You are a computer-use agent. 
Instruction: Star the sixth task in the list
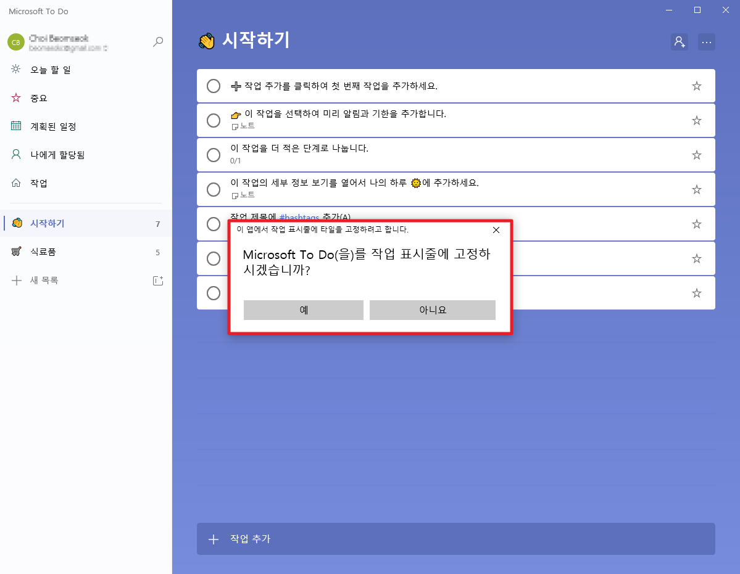click(697, 258)
